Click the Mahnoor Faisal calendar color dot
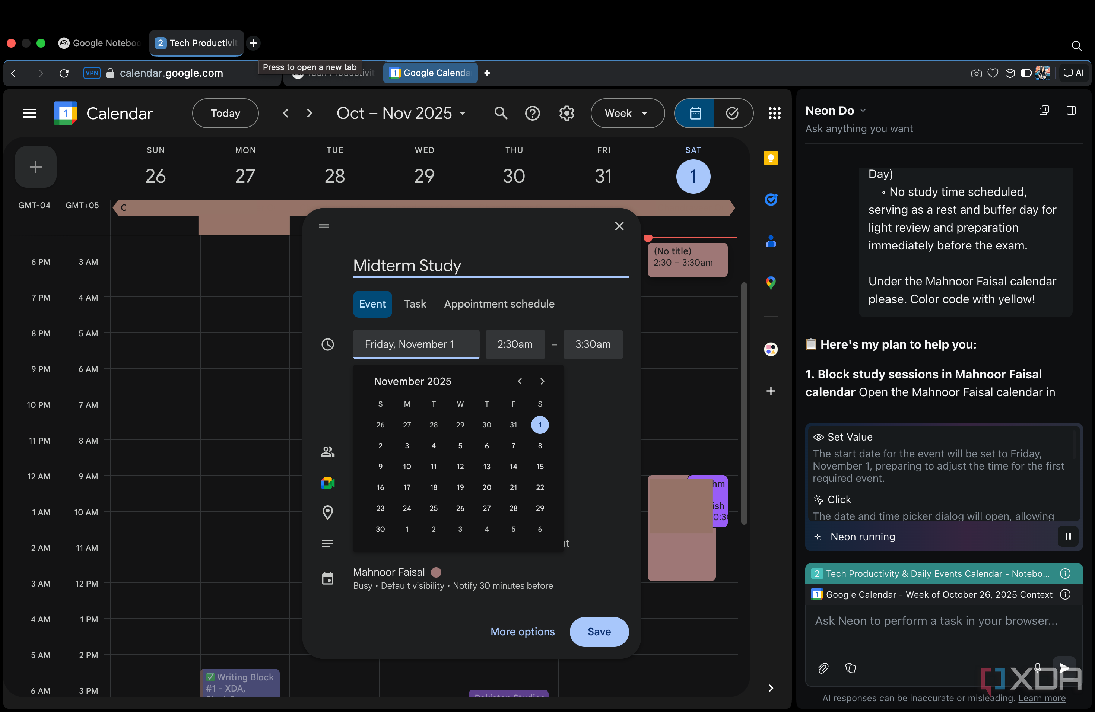The height and width of the screenshot is (712, 1095). coord(436,572)
